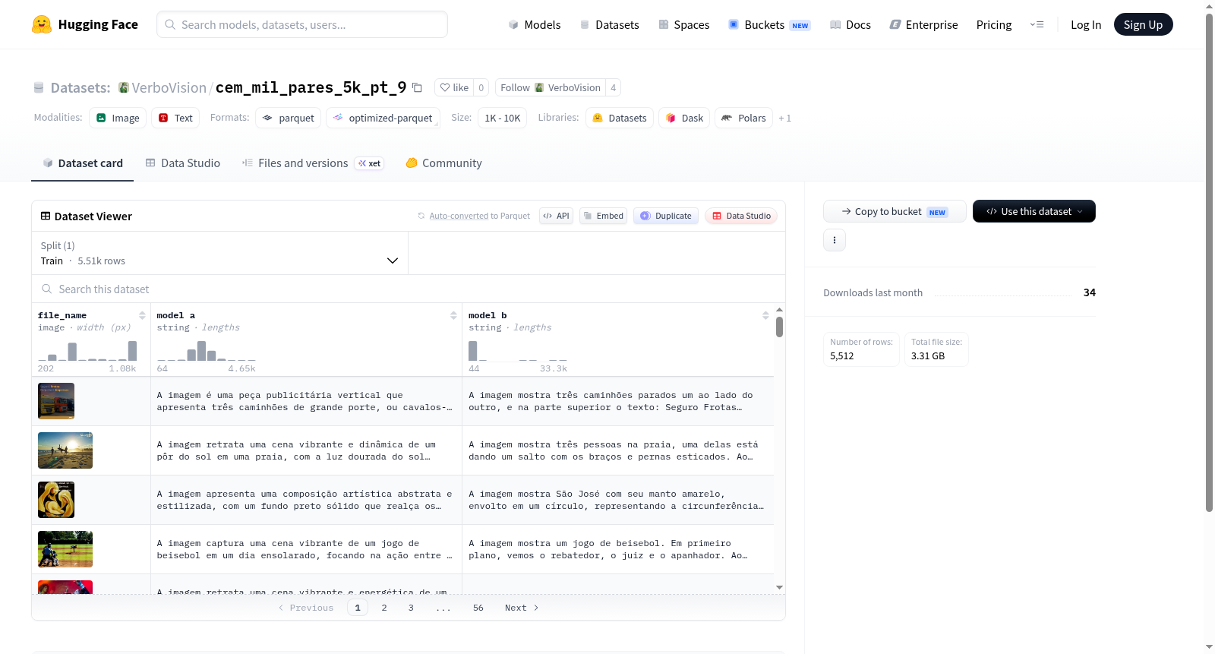Click the Duplicate button

(x=666, y=216)
